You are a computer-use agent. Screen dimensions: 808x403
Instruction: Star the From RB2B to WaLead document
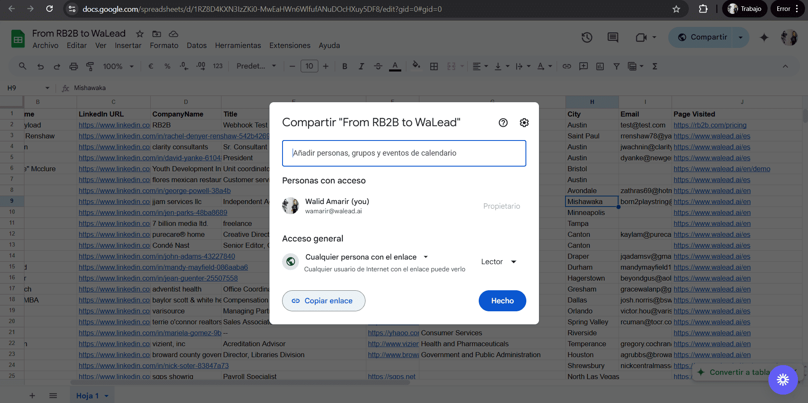140,34
